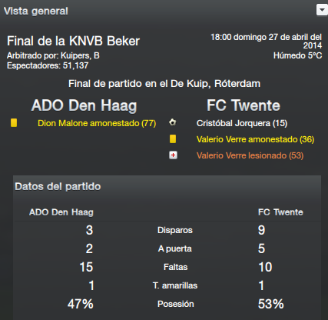
Task: Open the Final de la KNVB Beker title
Action: [73, 41]
